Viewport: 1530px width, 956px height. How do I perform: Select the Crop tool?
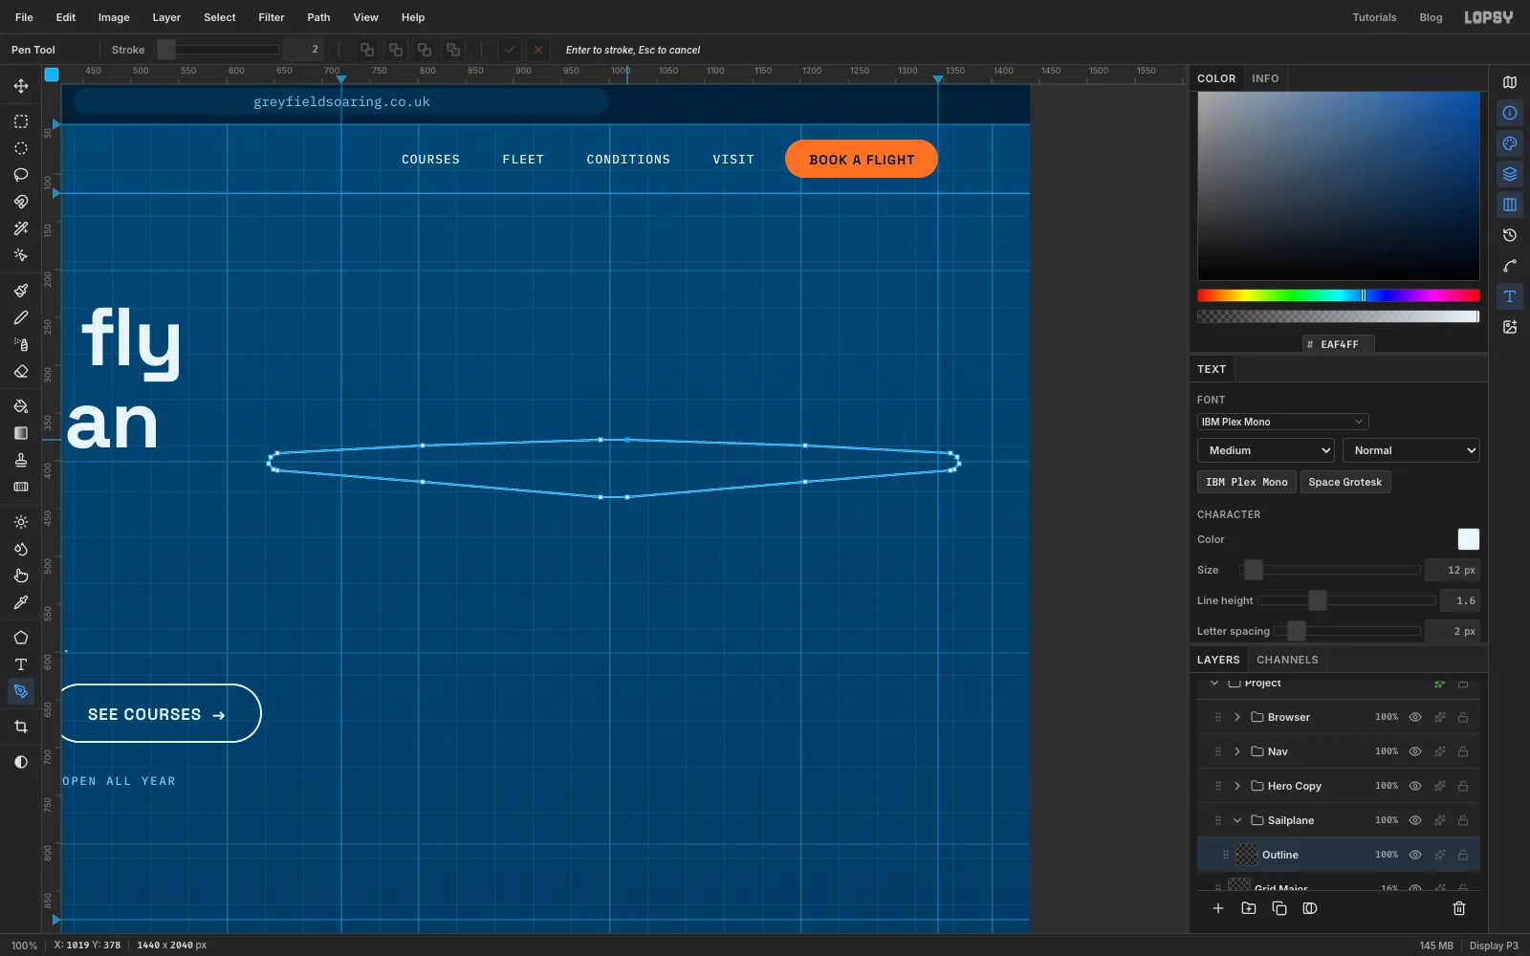[x=21, y=727]
